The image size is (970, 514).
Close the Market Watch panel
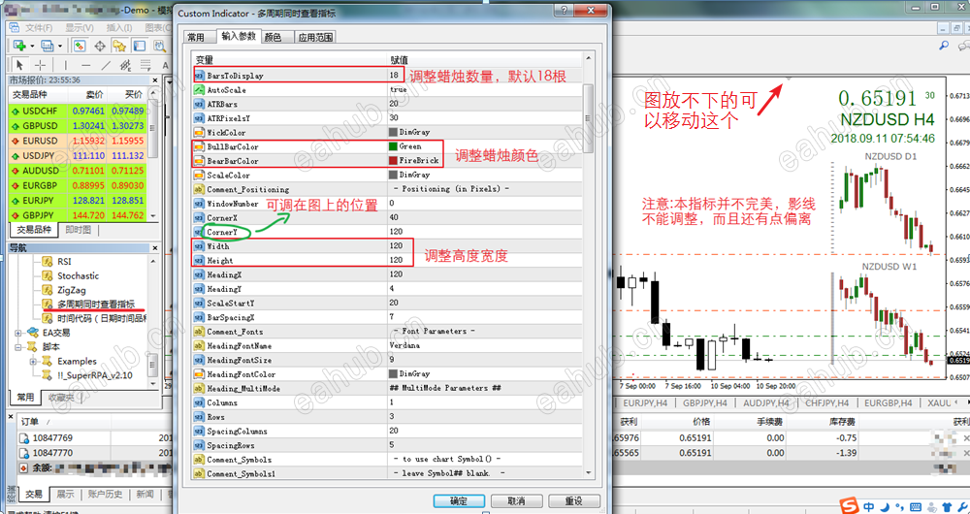tap(154, 80)
